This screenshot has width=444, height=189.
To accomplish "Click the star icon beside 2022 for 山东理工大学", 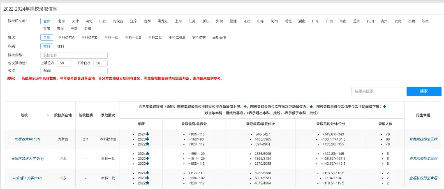I will click(x=148, y=183).
